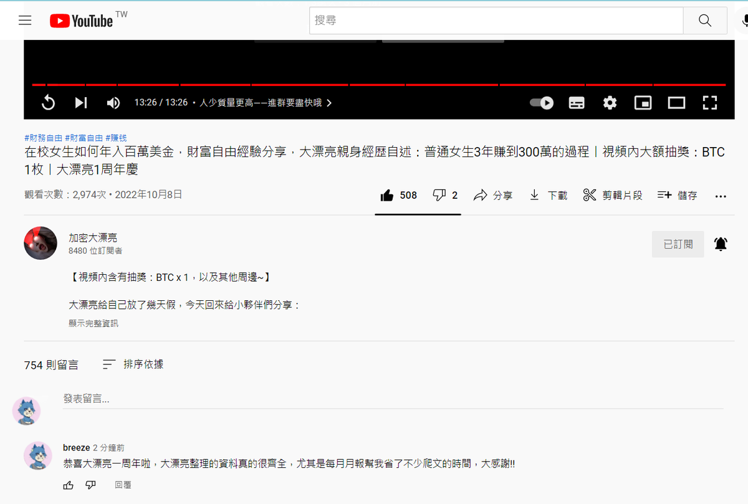Image resolution: width=748 pixels, height=504 pixels.
Task: Open channel name 加密大漂亮
Action: (x=93, y=237)
